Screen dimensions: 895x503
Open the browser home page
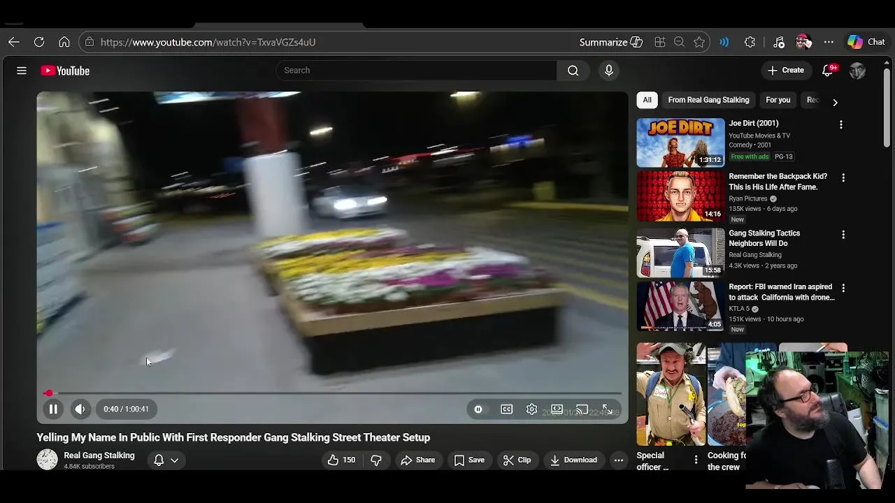pyautogui.click(x=64, y=42)
